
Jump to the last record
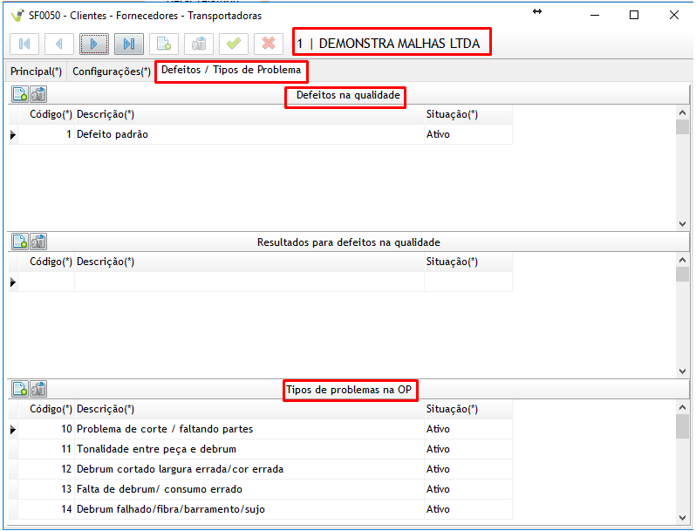click(129, 44)
